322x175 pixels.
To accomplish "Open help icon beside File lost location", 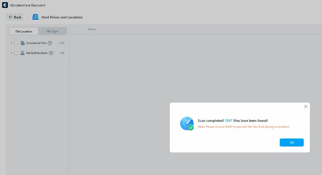I will point(51,53).
